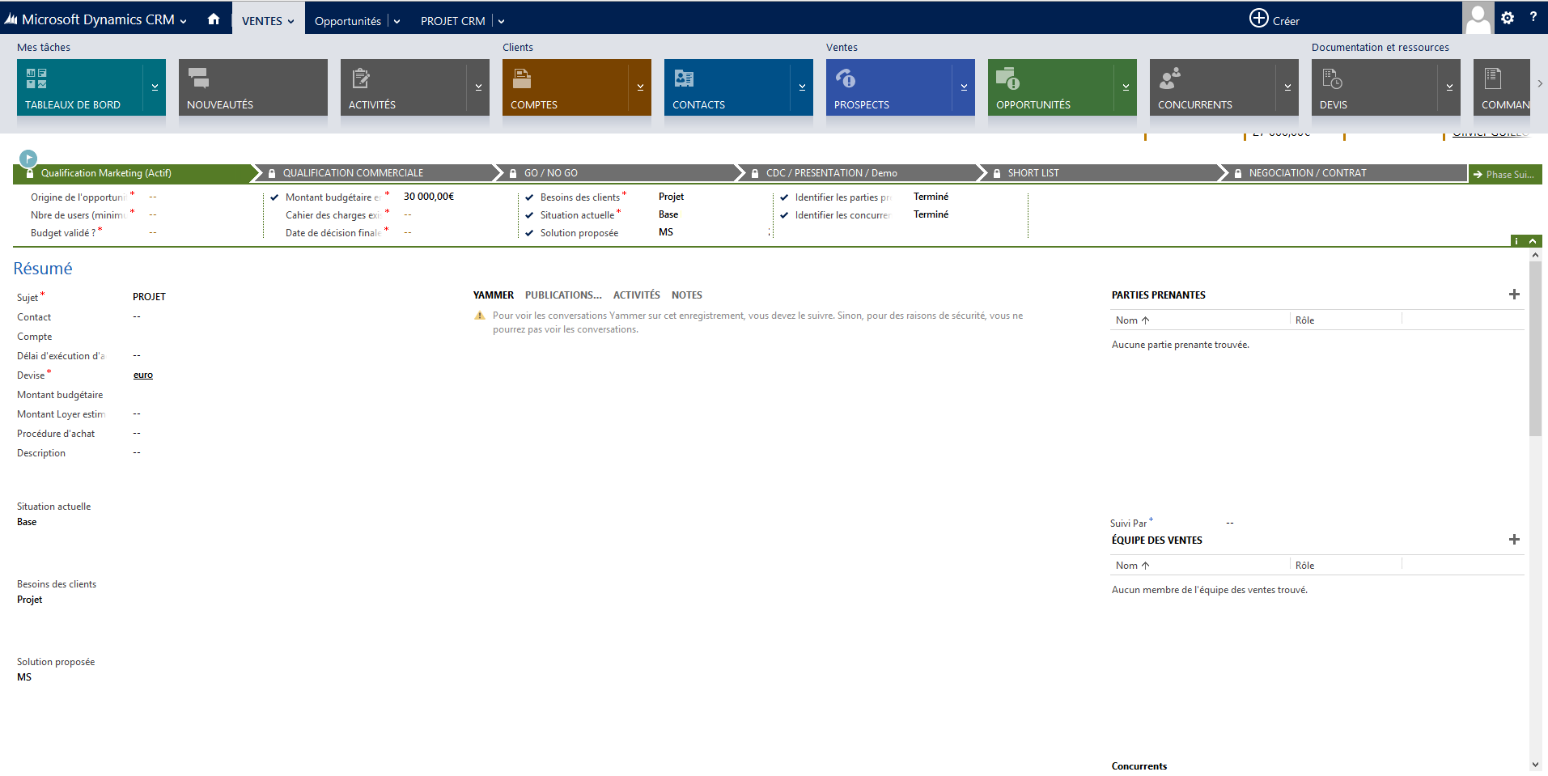Expand the Prospects tile dropdown

point(964,87)
